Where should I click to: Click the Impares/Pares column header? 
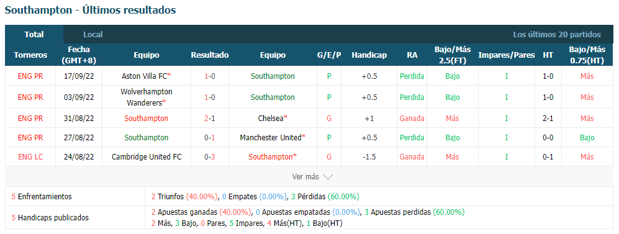(x=507, y=55)
